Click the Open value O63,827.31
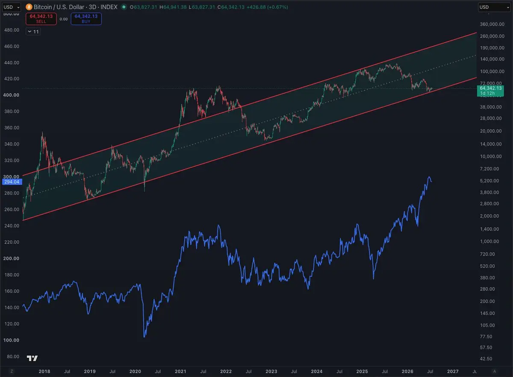The image size is (513, 377). coord(144,7)
